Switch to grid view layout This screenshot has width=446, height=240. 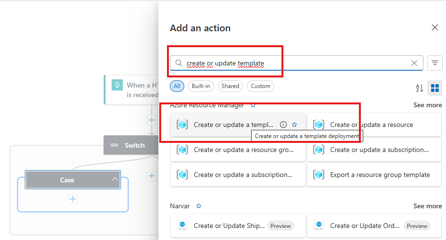pyautogui.click(x=434, y=88)
